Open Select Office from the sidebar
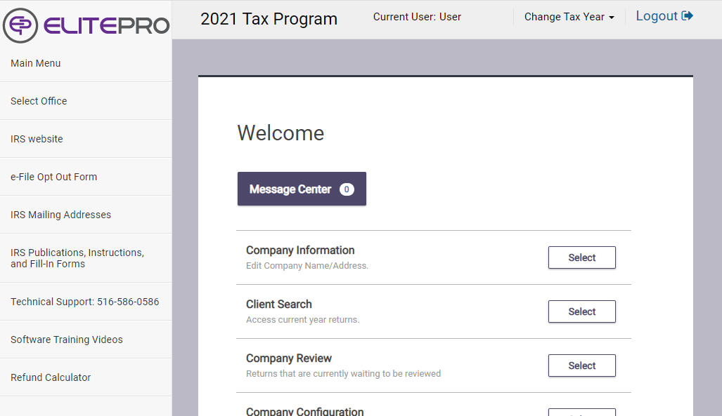This screenshot has height=416, width=722. [x=39, y=101]
